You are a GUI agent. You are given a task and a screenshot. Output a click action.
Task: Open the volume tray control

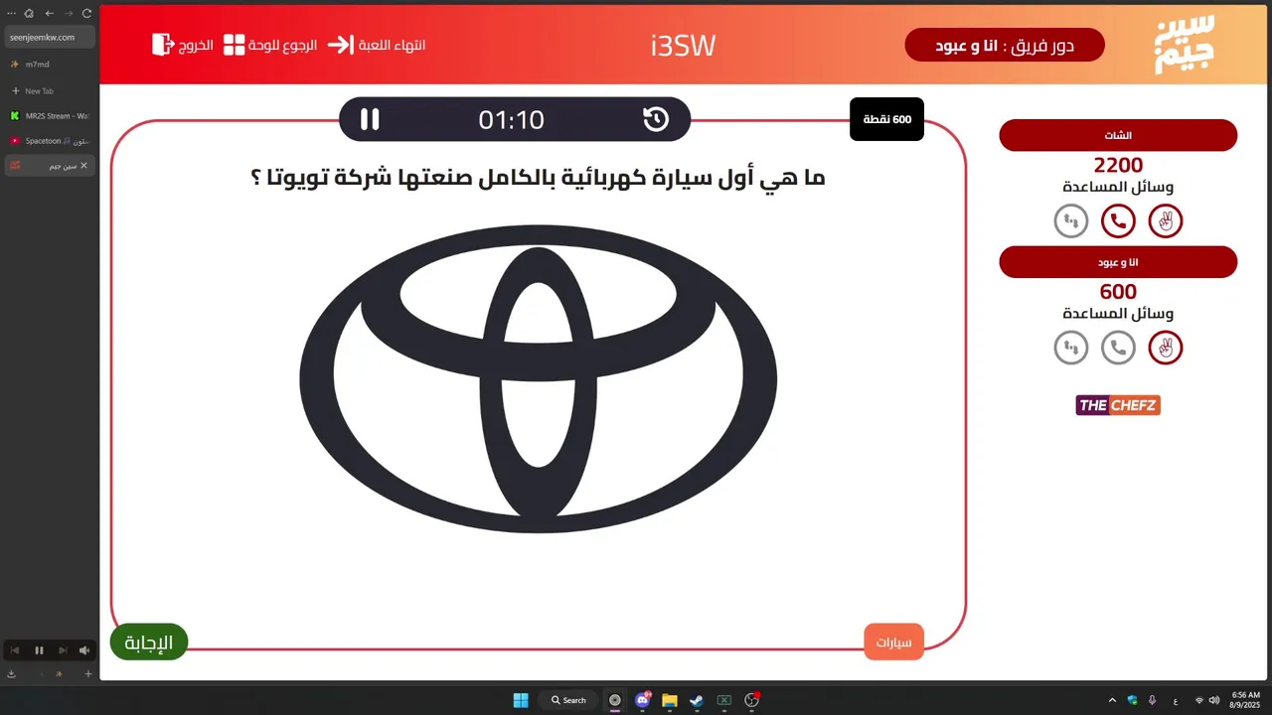point(1214,700)
